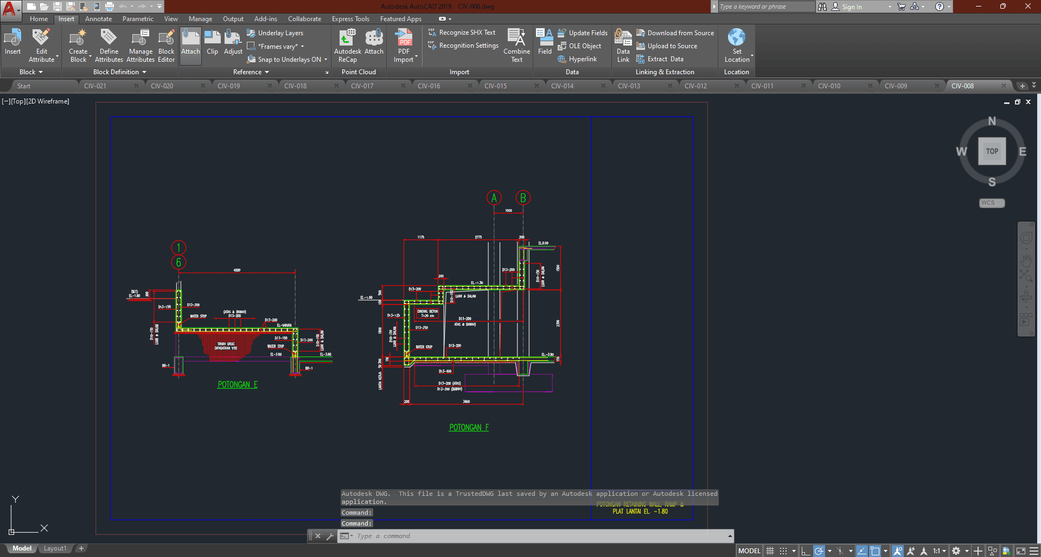Launch Autodesk ReCap from the ribbon
1041x557 pixels.
(x=347, y=46)
